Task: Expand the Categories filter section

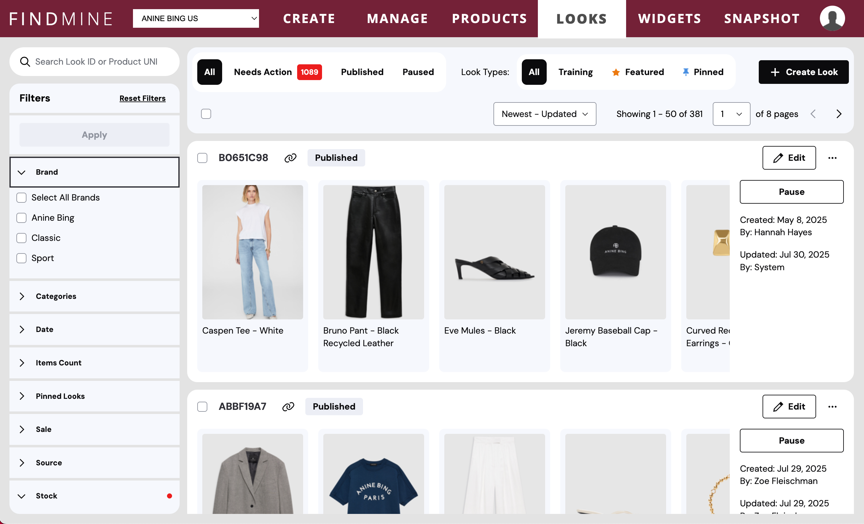Action: (x=94, y=296)
